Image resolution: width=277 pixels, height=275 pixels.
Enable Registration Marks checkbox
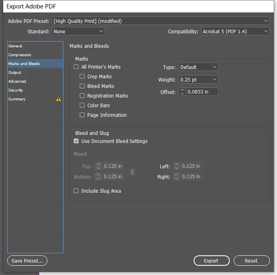[x=82, y=96]
